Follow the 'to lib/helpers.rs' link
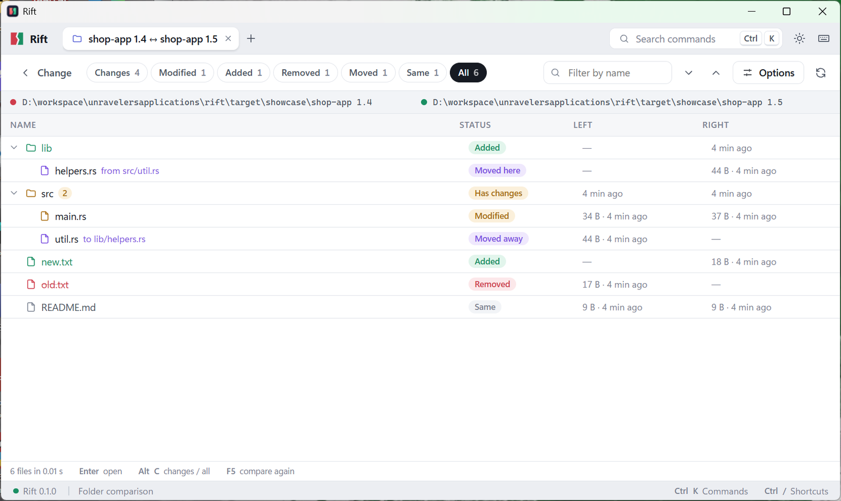Screen dimensions: 841x501 coord(114,239)
